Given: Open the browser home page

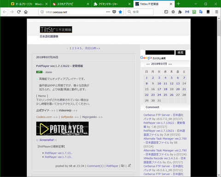Looking at the screenshot, I should tap(26, 12).
